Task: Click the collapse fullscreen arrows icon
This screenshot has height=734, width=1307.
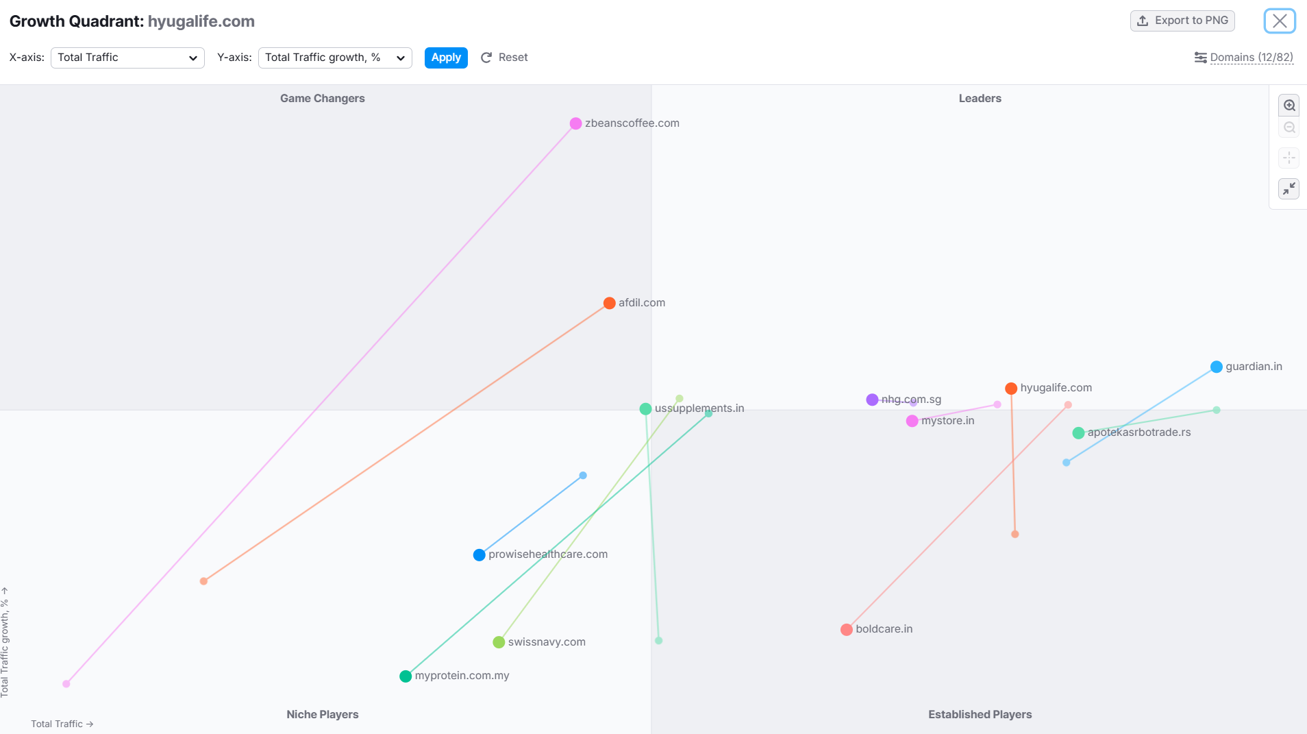Action: (1289, 188)
